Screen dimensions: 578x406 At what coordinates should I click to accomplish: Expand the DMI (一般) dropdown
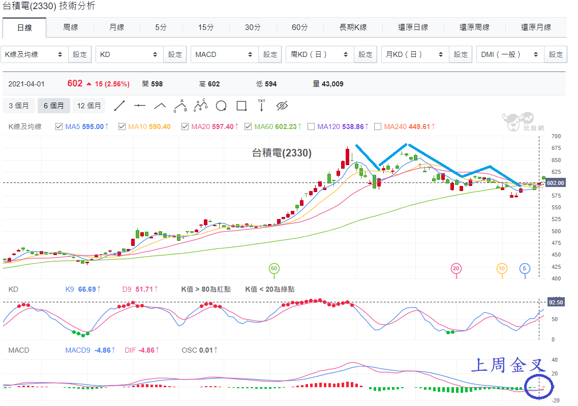[x=510, y=54]
